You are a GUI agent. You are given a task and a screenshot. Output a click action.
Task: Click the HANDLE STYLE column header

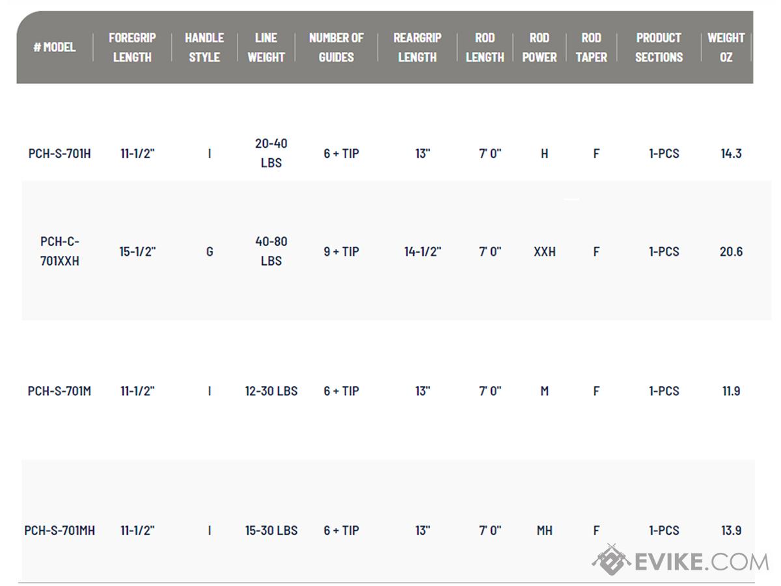204,47
